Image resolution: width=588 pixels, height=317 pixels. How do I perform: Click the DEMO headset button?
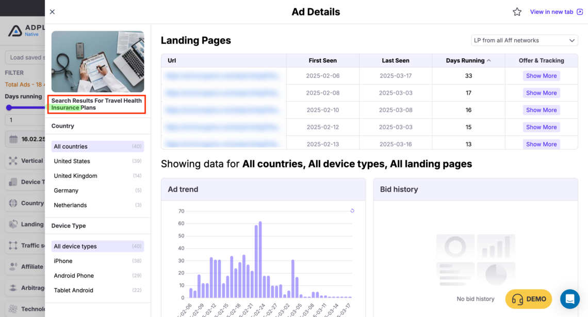(528, 299)
